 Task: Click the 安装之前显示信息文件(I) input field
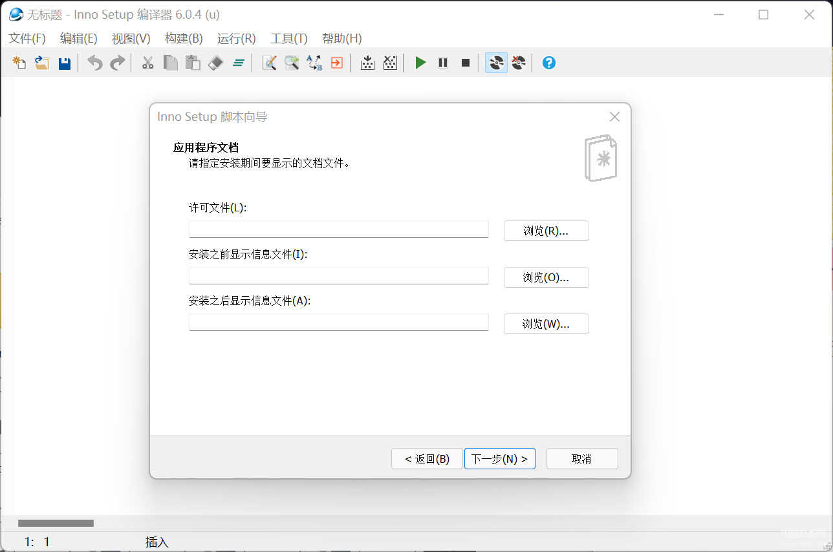pyautogui.click(x=338, y=276)
